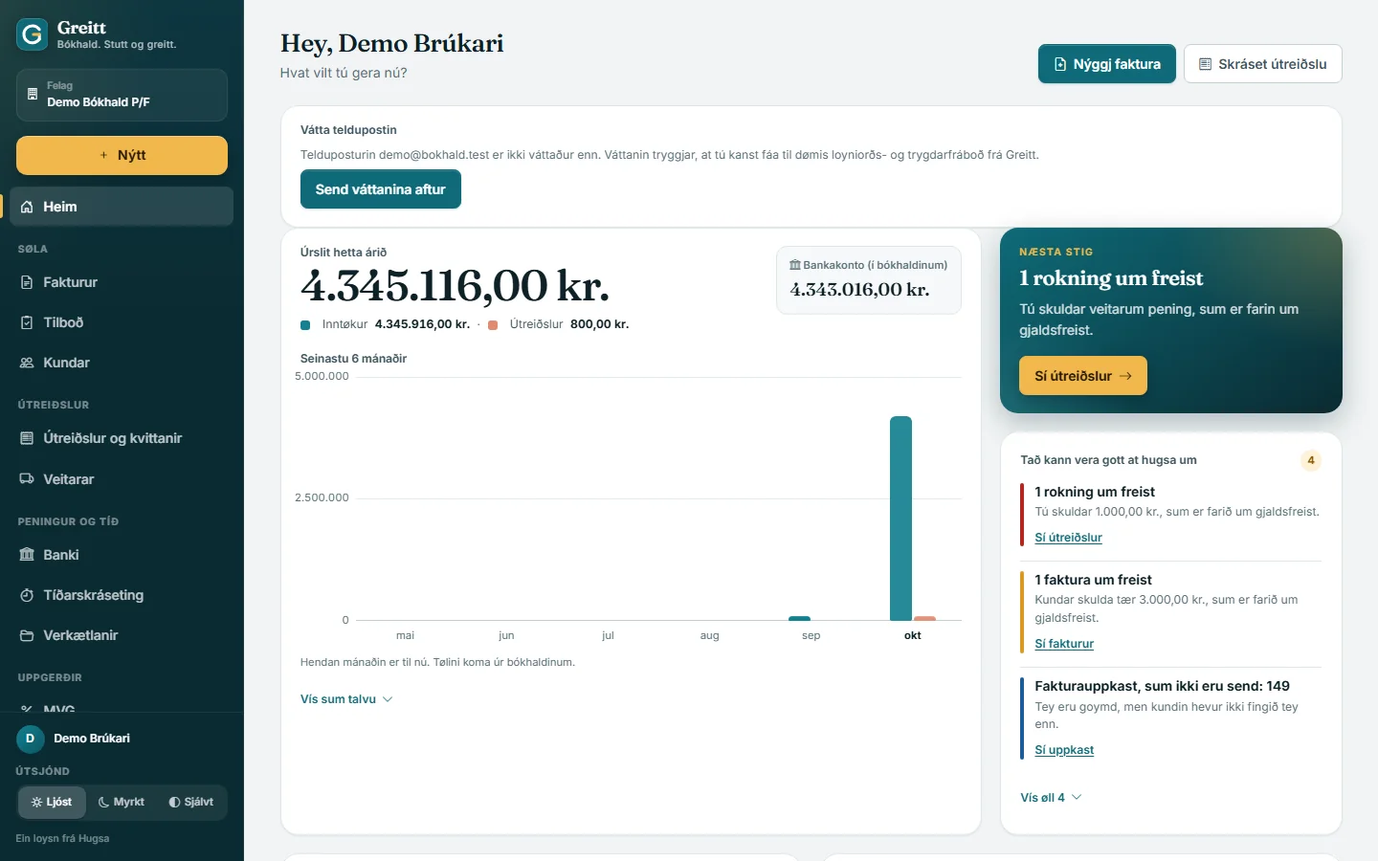Click Send váttanina aftur
1378x861 pixels.
point(381,189)
